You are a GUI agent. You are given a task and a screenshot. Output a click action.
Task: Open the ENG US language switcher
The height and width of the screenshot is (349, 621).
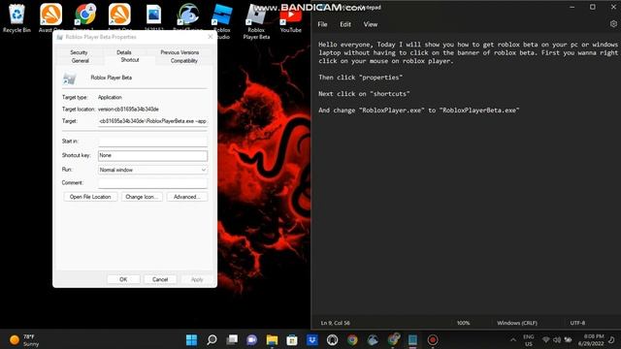529,340
